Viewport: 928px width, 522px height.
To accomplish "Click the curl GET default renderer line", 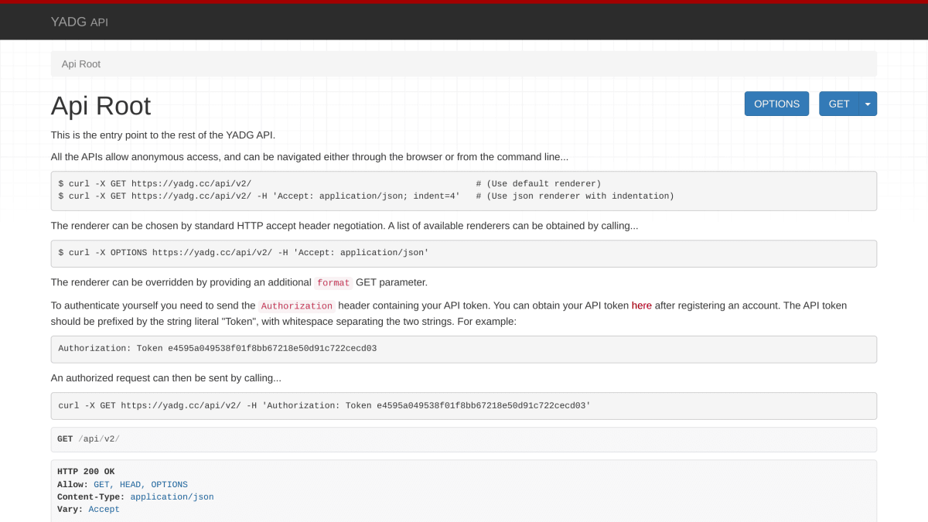I will [155, 184].
